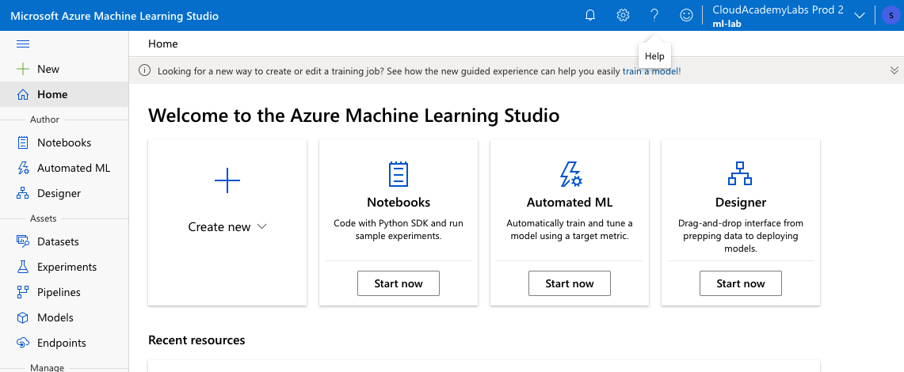Follow the 'train a model!' link
The width and height of the screenshot is (904, 372).
click(x=652, y=71)
